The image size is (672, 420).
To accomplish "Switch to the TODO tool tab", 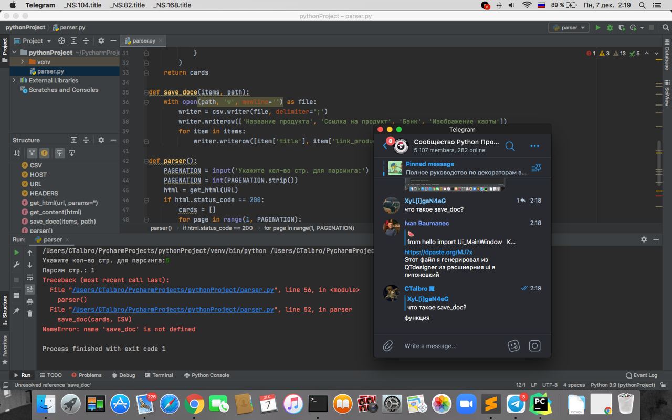I will pos(50,375).
